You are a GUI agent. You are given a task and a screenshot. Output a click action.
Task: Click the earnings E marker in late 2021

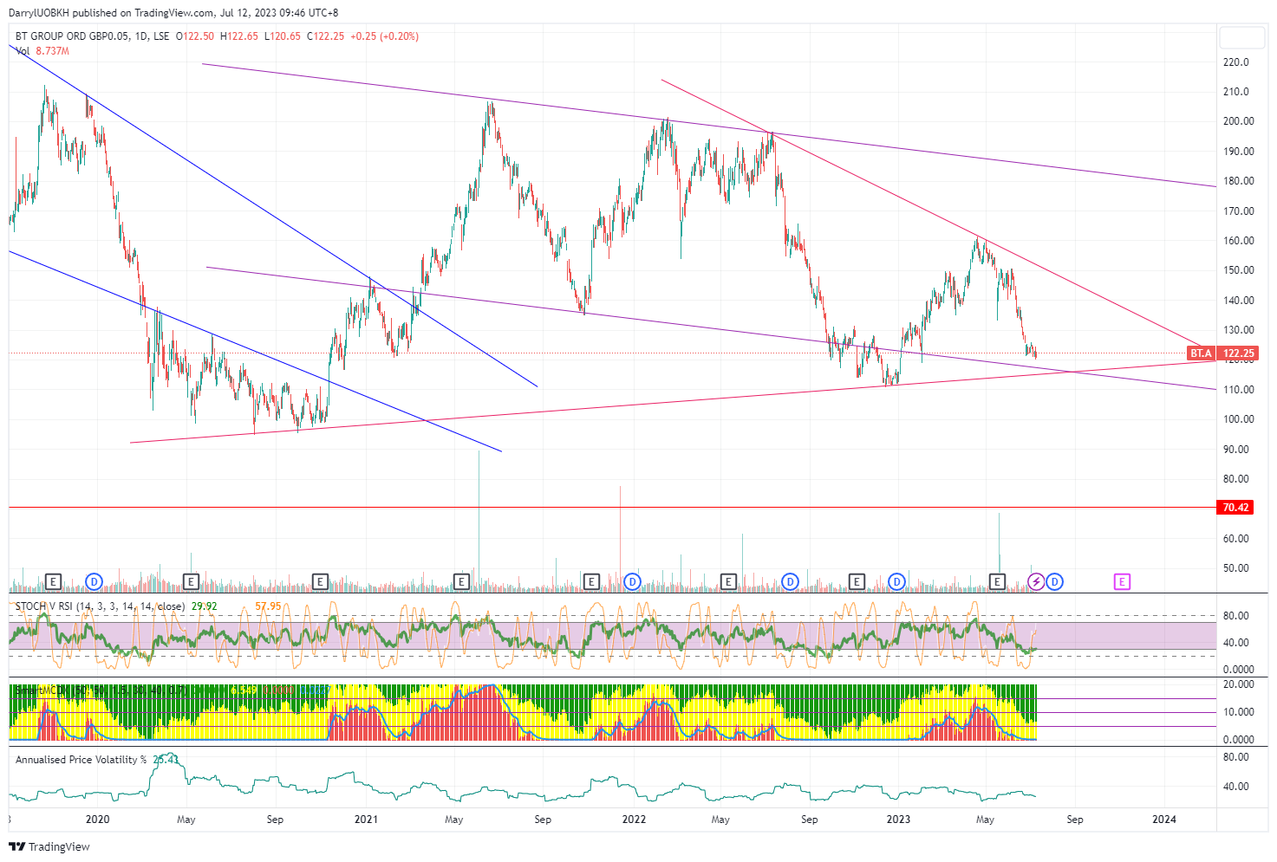pos(592,581)
